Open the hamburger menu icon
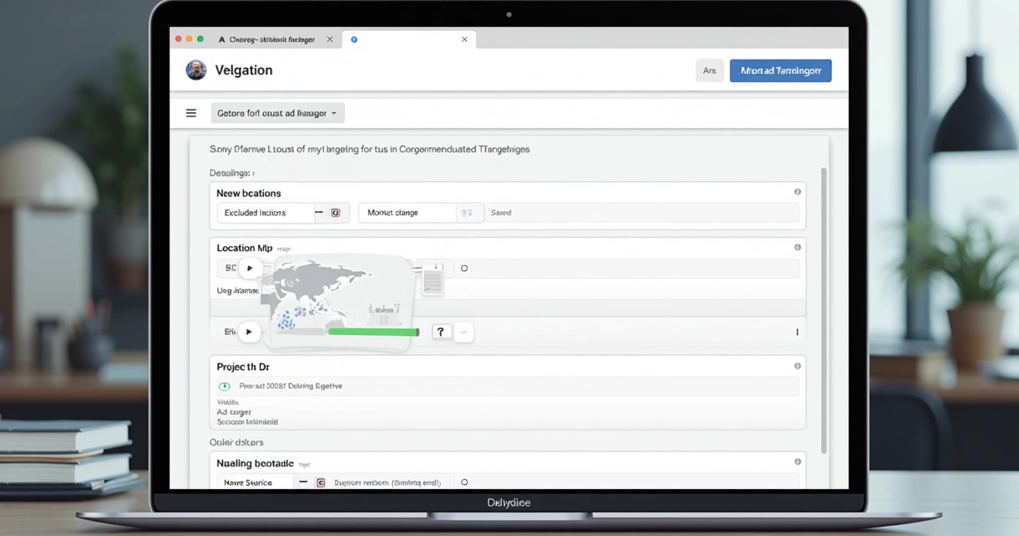This screenshot has height=536, width=1019. pos(191,113)
